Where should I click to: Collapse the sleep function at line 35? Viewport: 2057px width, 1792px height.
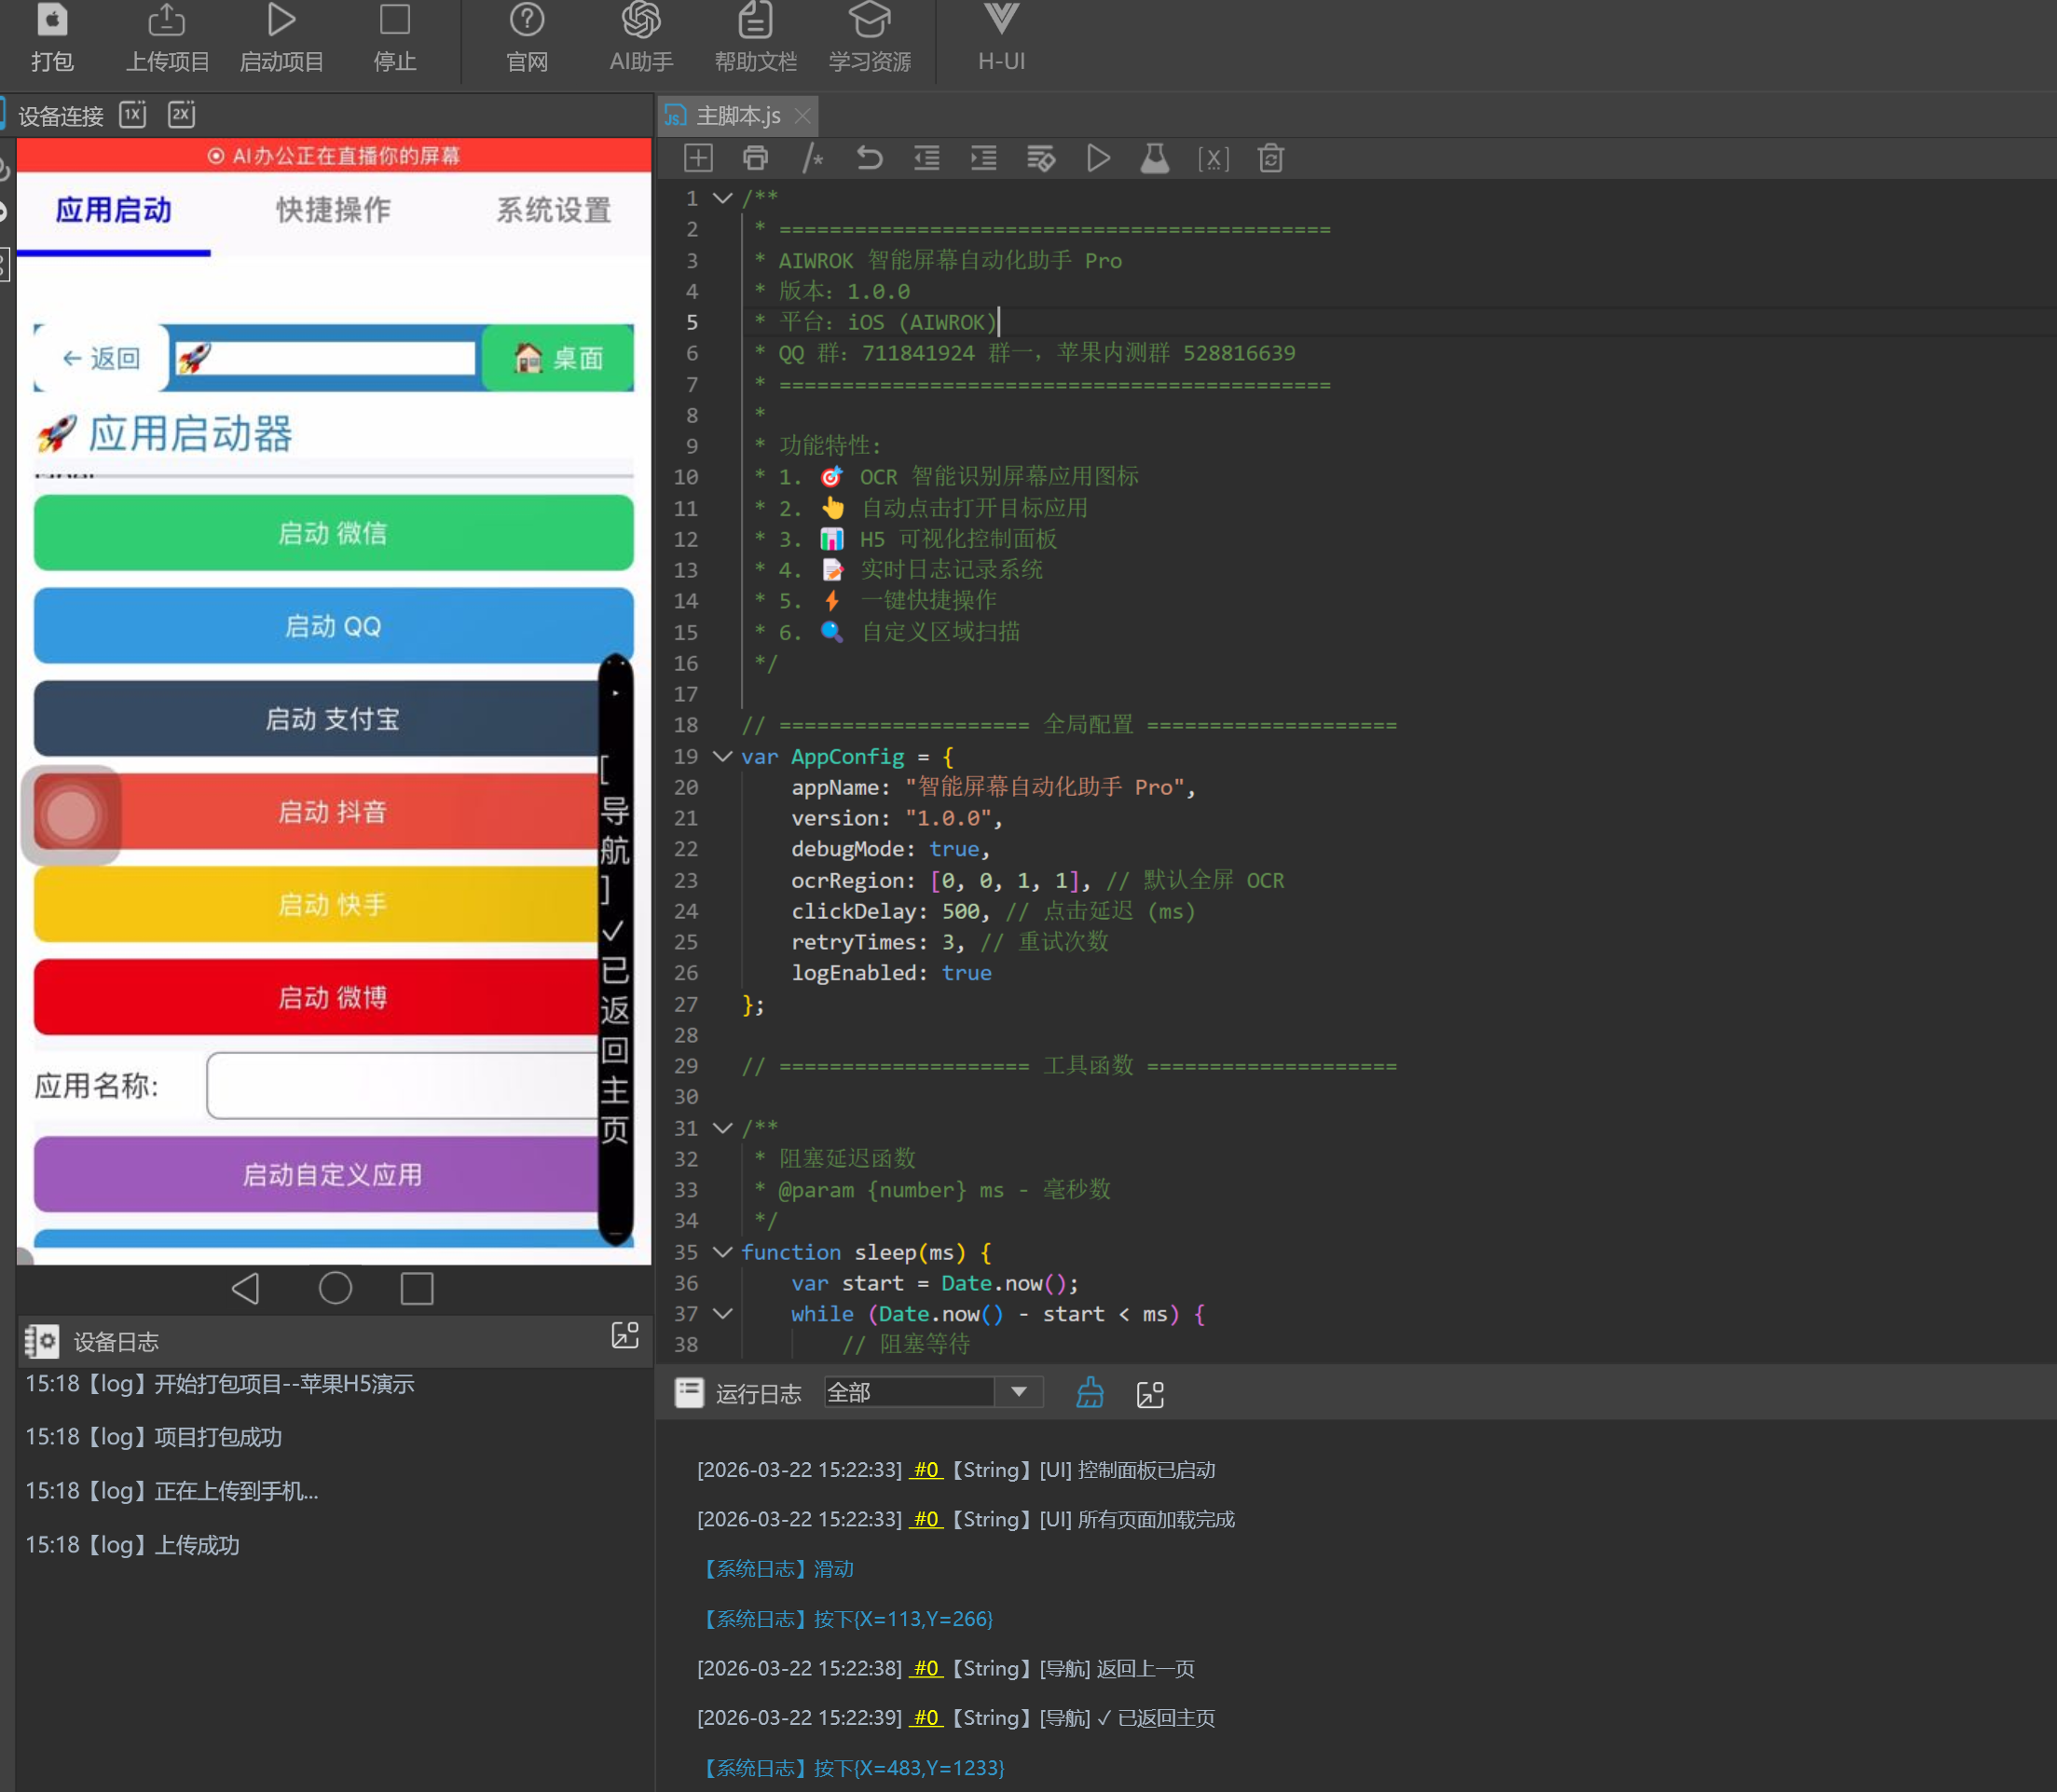[722, 1252]
